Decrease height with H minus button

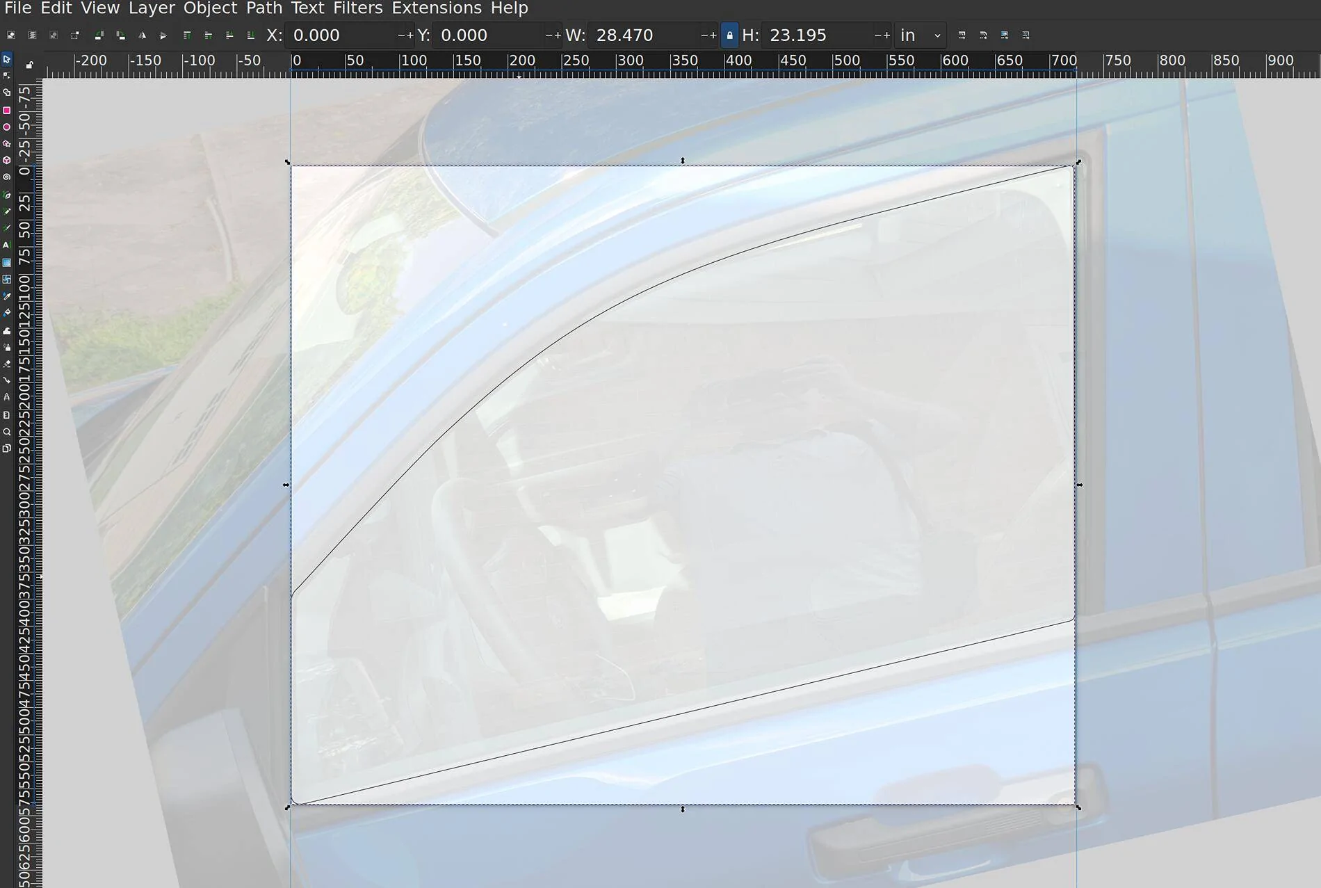tap(877, 35)
